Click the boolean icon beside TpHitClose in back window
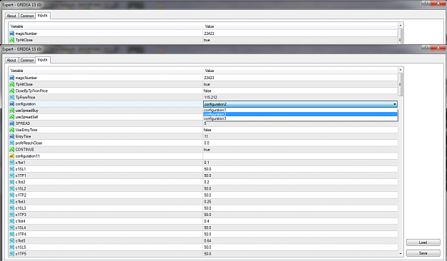 (11, 40)
